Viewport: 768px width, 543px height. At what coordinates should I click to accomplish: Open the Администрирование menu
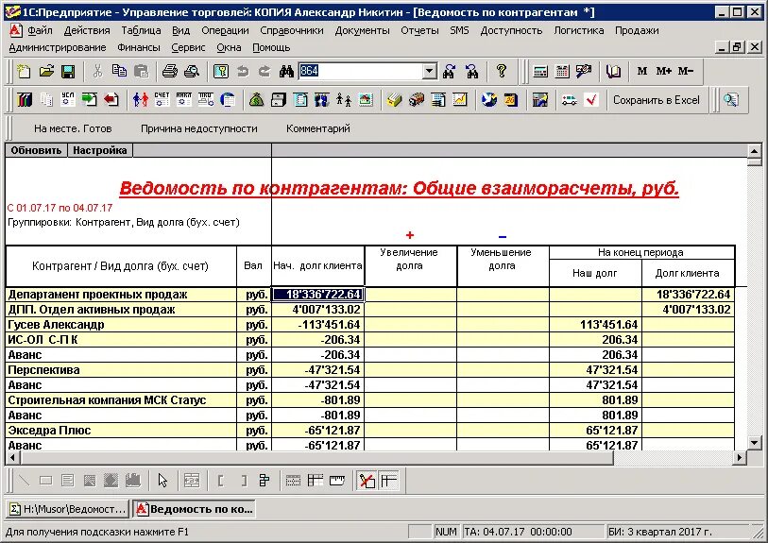pyautogui.click(x=58, y=47)
